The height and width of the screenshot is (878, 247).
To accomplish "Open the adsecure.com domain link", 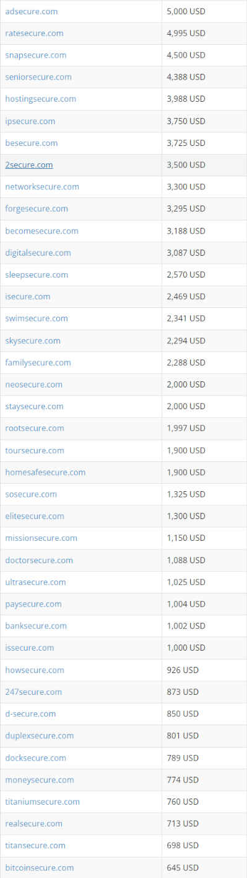I will click(x=31, y=11).
